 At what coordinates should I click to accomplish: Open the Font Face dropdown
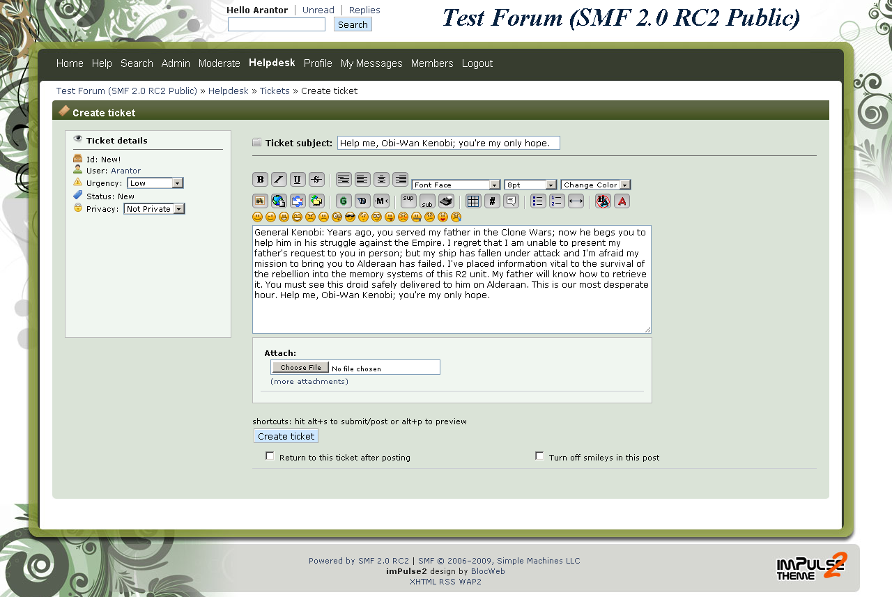pos(456,185)
